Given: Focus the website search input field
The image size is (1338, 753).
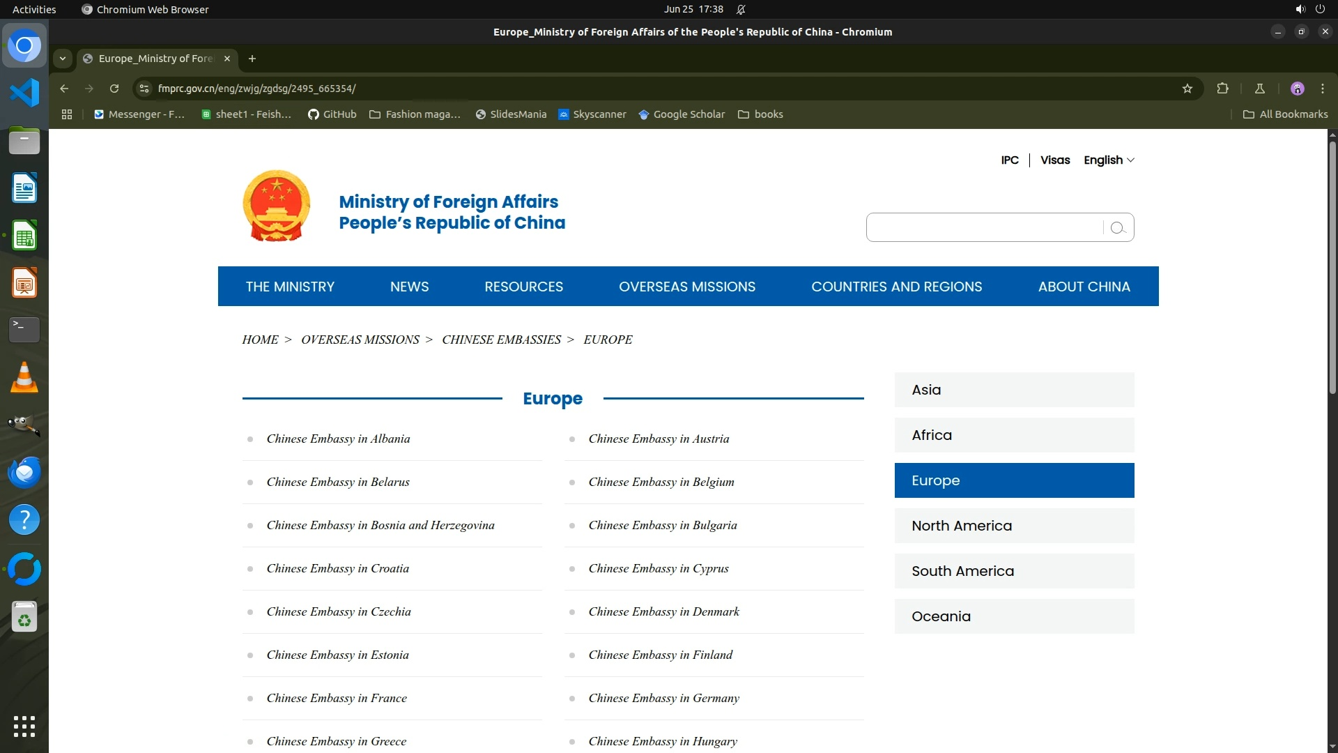Looking at the screenshot, I should pyautogui.click(x=984, y=227).
